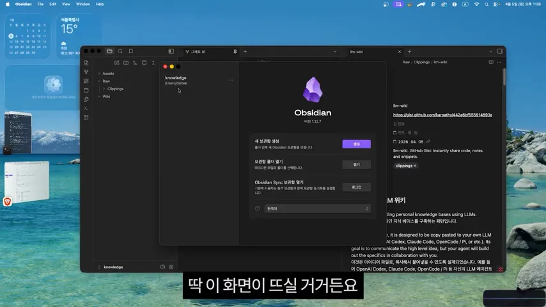Image resolution: width=546 pixels, height=307 pixels.
Task: Create a new note icon
Action: (x=116, y=63)
